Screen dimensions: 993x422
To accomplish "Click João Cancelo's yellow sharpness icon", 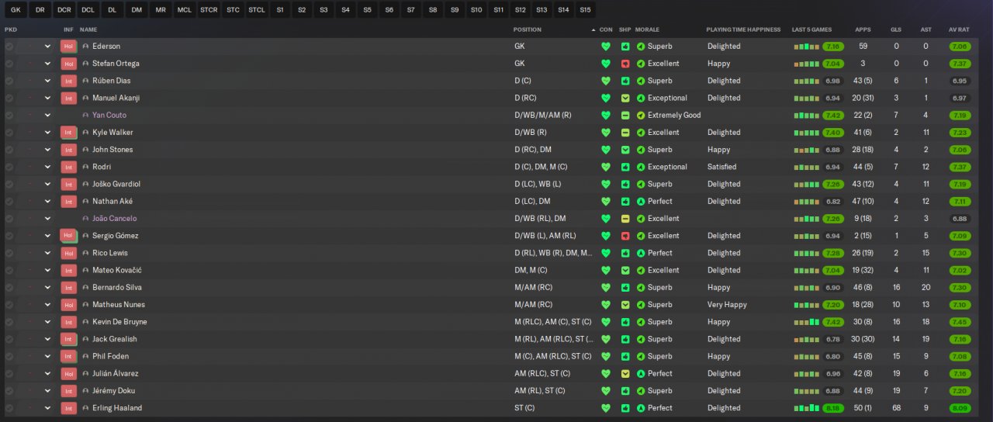I will pyautogui.click(x=625, y=219).
